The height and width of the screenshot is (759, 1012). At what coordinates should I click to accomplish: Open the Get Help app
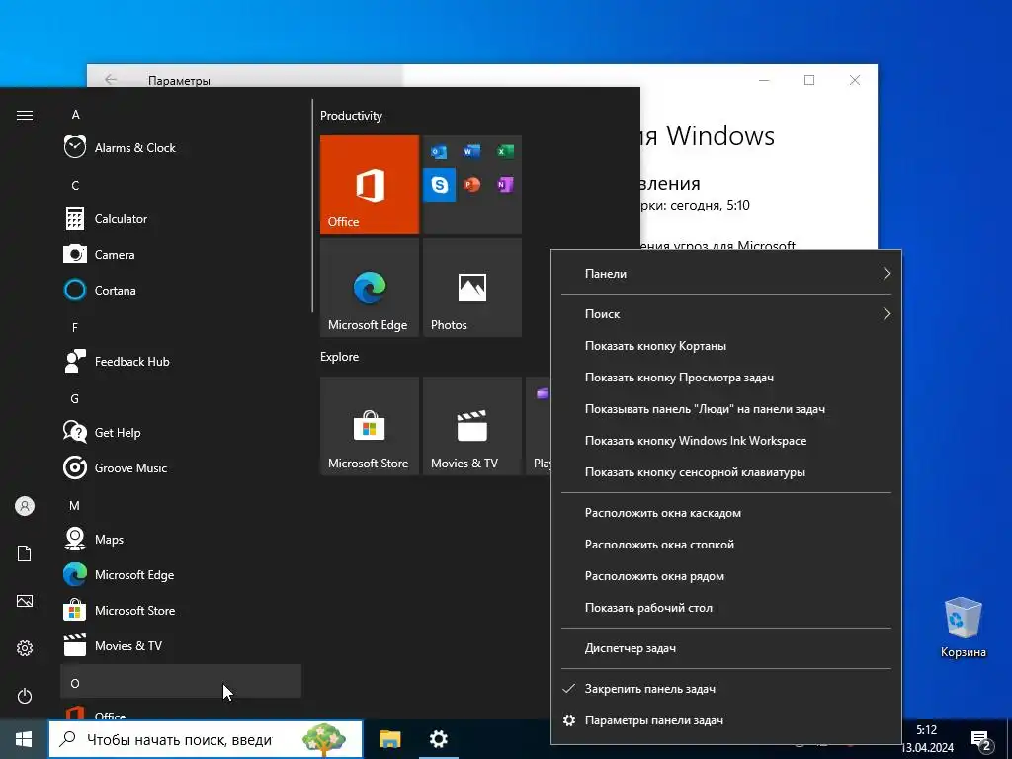click(x=181, y=433)
